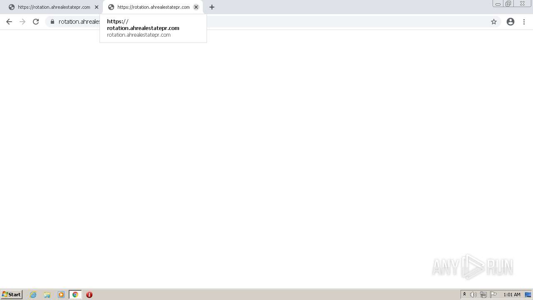
Task: Click the forward navigation arrow
Action: pyautogui.click(x=22, y=22)
